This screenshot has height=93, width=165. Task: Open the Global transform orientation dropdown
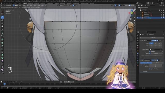click(x=61, y=5)
